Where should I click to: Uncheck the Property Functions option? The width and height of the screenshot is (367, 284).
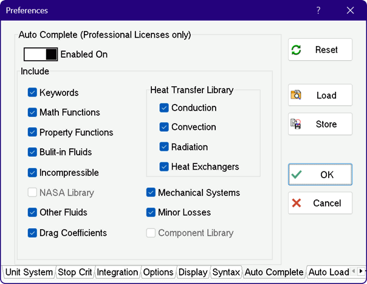tap(33, 132)
